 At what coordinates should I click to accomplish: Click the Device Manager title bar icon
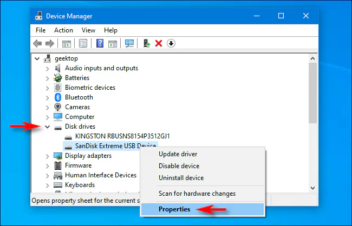[38, 16]
